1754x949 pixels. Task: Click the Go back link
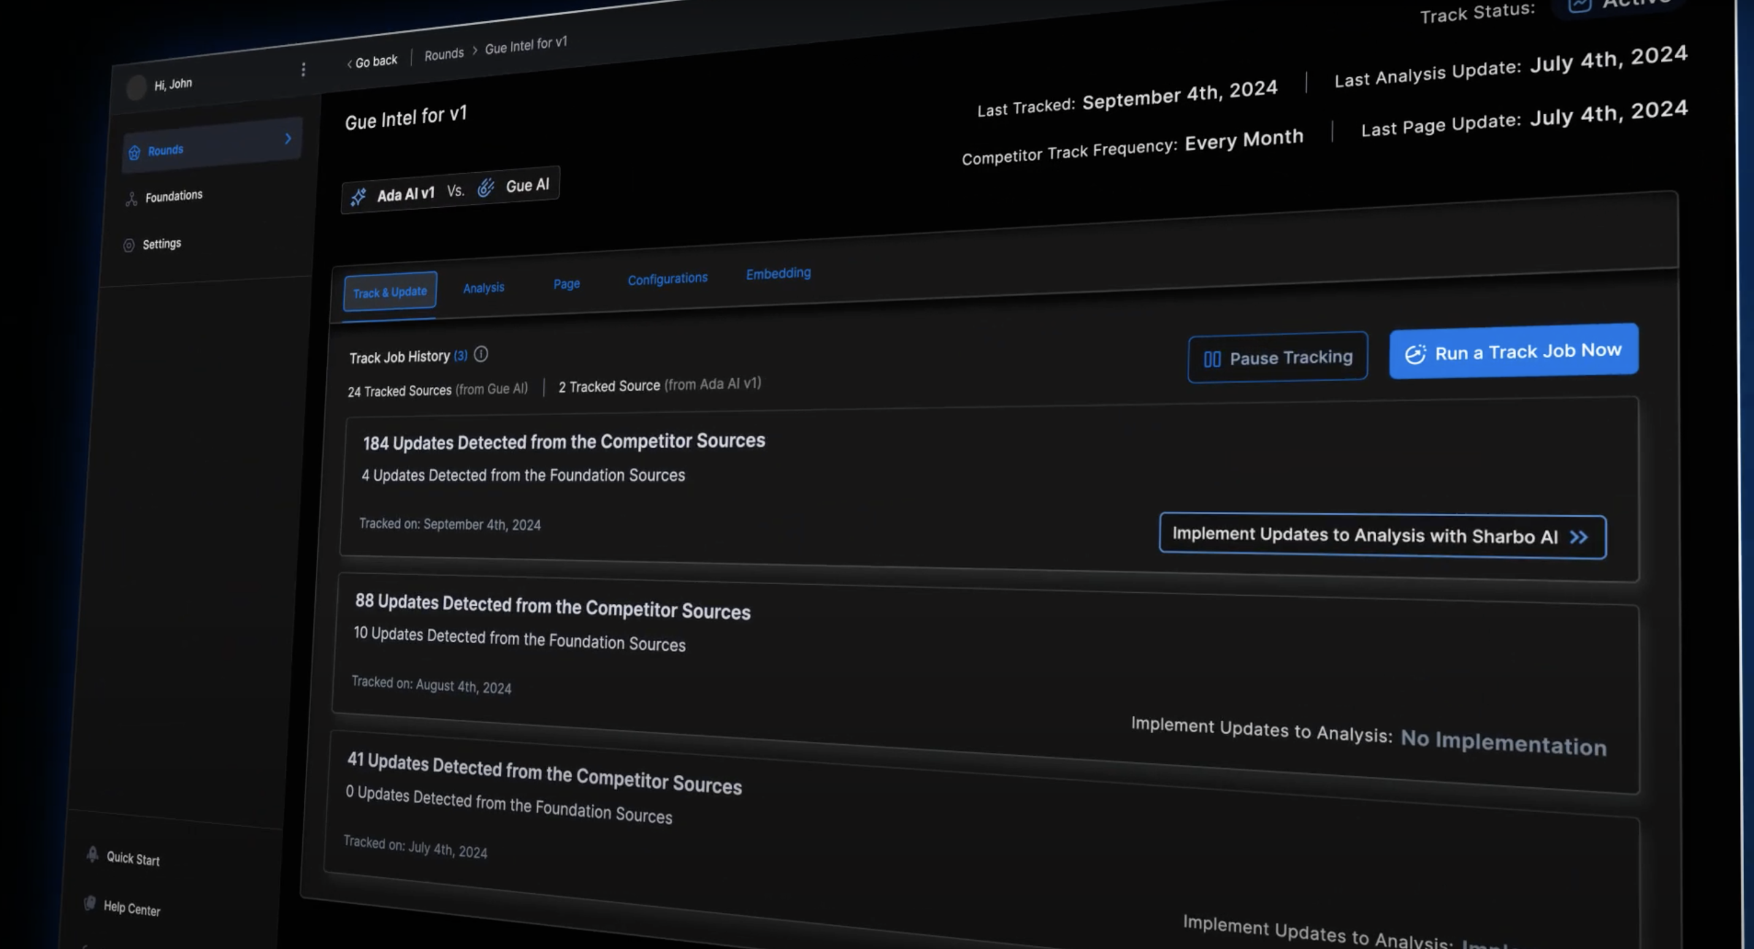pyautogui.click(x=372, y=62)
